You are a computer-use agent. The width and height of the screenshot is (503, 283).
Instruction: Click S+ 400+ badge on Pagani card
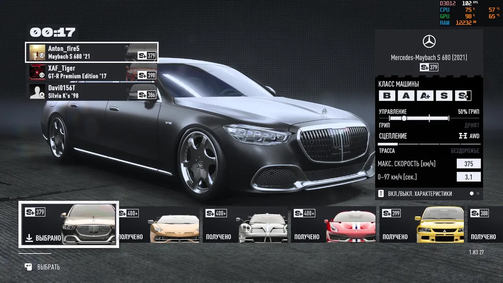[217, 213]
